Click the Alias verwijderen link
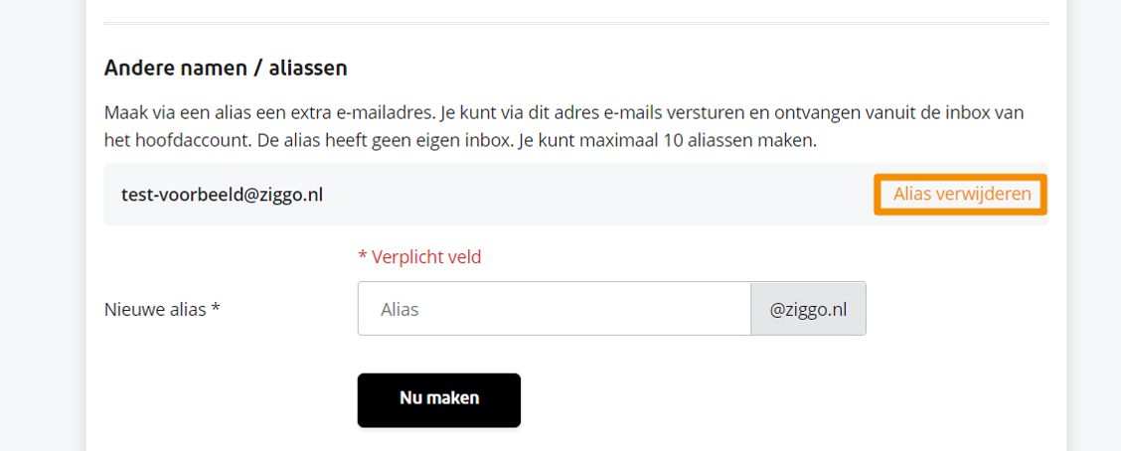This screenshot has height=451, width=1121. [x=961, y=195]
